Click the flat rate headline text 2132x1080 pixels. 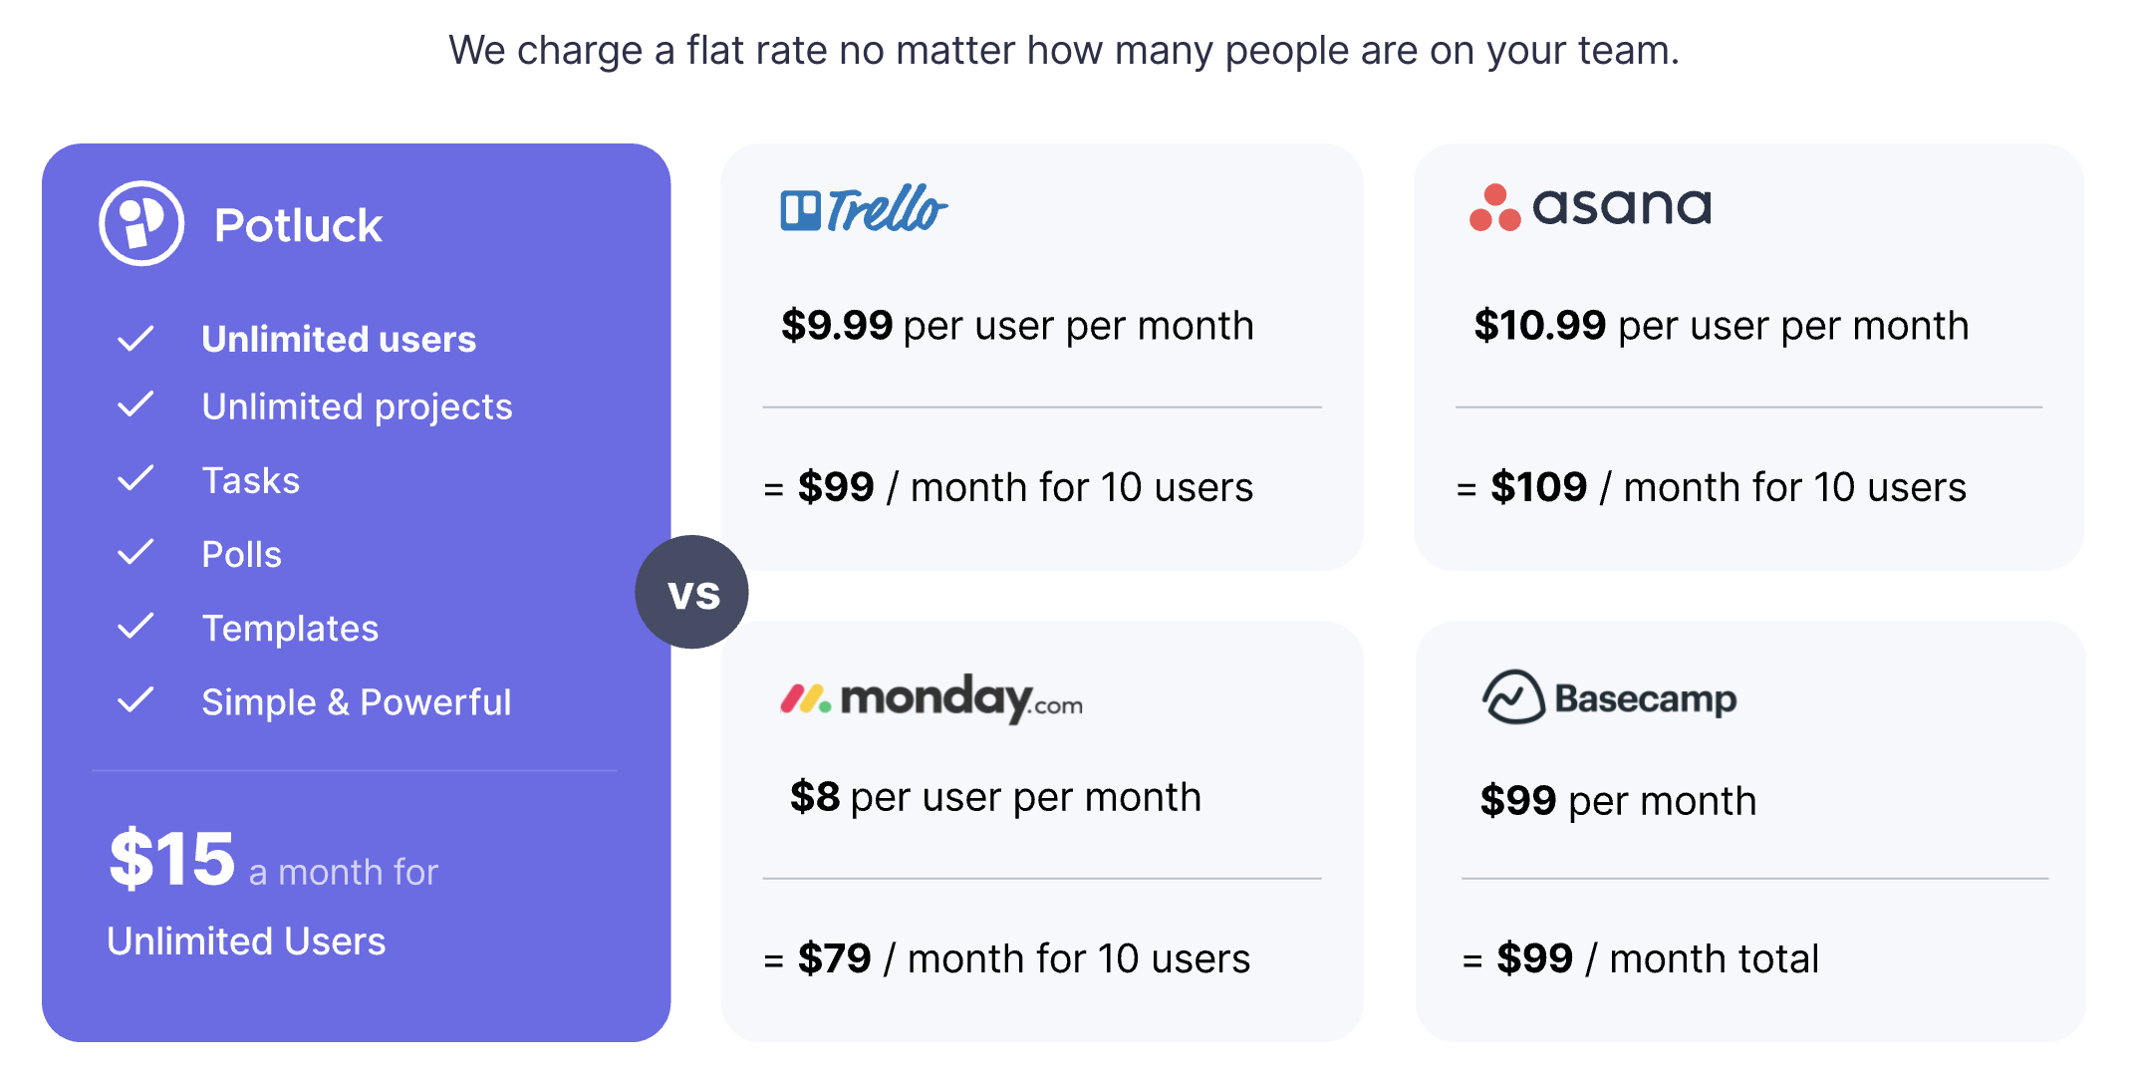pos(1064,50)
